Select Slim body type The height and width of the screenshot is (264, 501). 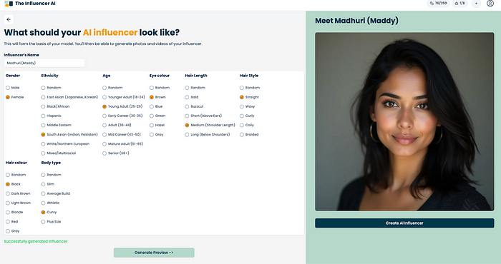[x=48, y=184]
